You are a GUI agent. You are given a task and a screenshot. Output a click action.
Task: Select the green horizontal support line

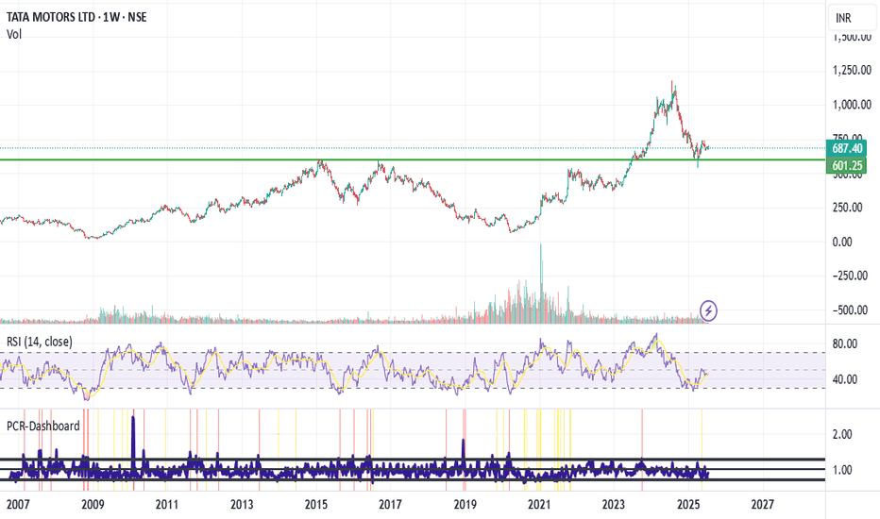click(413, 159)
